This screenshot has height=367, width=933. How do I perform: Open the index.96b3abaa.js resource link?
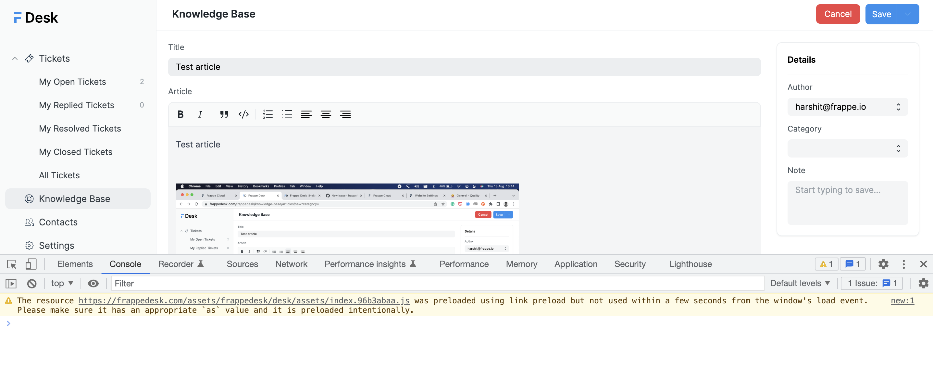[x=244, y=301]
